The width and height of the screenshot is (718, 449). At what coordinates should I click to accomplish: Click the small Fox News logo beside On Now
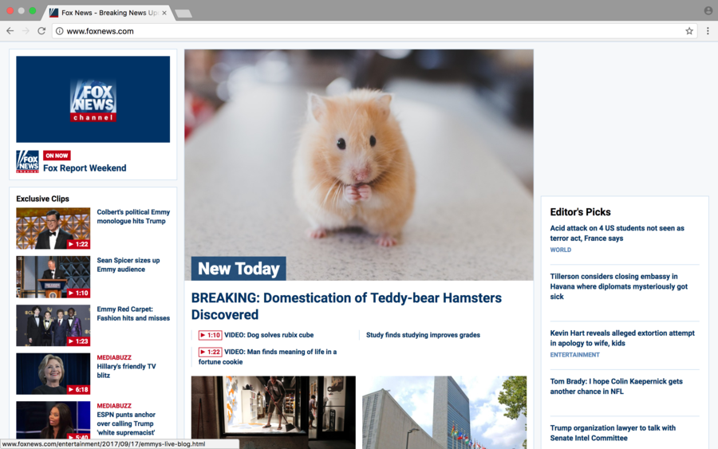click(x=27, y=162)
